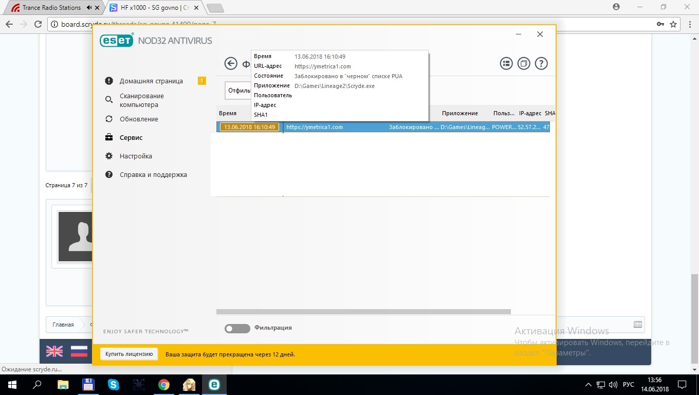Open the Отфильтрованные dropdown filter

pos(237,91)
